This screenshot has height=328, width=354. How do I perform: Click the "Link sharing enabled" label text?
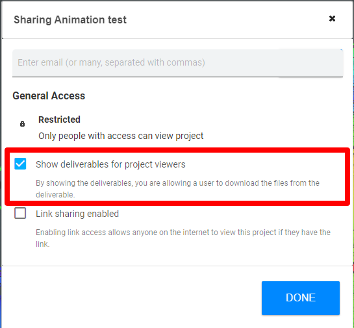click(77, 214)
